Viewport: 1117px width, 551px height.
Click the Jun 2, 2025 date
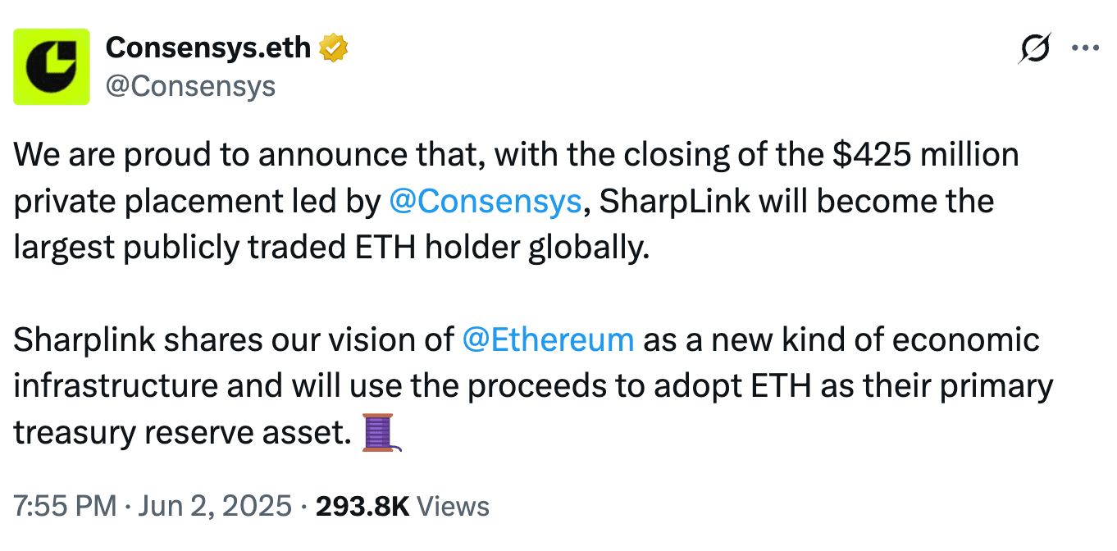click(215, 506)
